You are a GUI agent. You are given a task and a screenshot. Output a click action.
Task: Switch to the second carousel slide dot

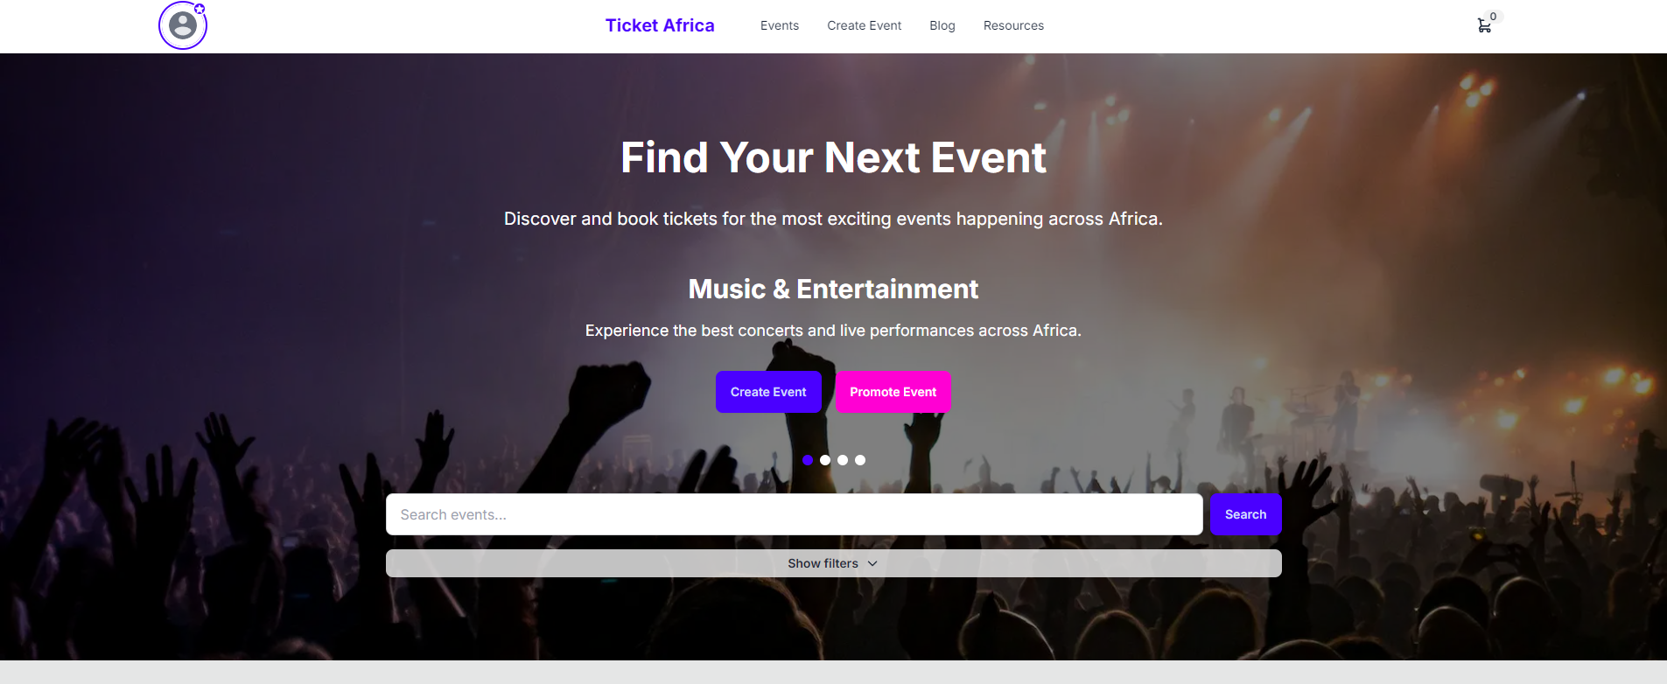[825, 460]
